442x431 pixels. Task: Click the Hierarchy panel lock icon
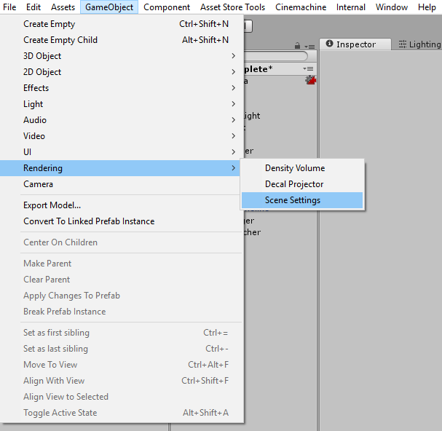tap(297, 45)
